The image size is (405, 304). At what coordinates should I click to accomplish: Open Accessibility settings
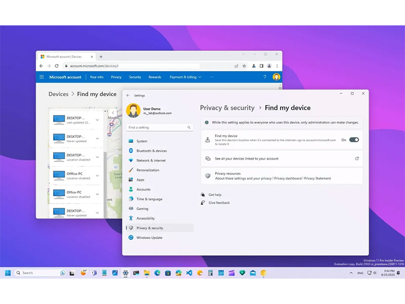click(x=159, y=218)
